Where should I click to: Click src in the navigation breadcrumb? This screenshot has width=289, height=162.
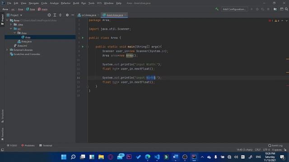click(x=13, y=9)
